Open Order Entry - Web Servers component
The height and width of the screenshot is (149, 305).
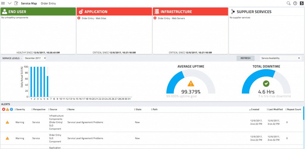point(171,18)
